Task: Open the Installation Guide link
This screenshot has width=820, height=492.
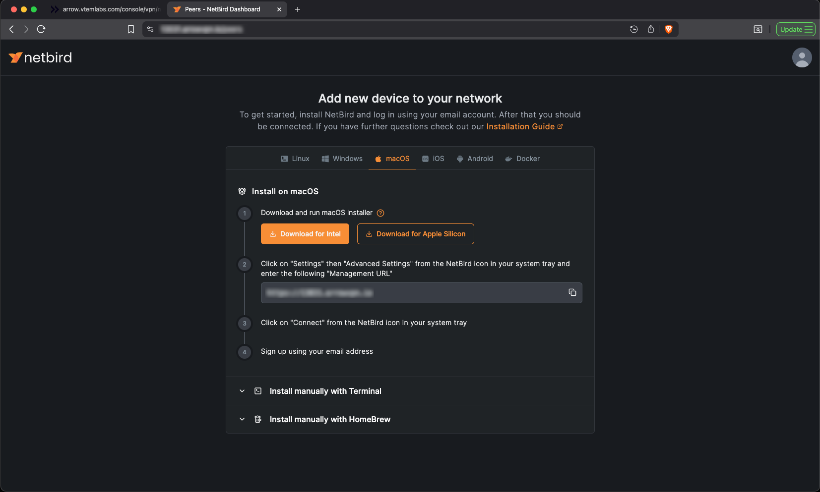Action: click(x=520, y=126)
